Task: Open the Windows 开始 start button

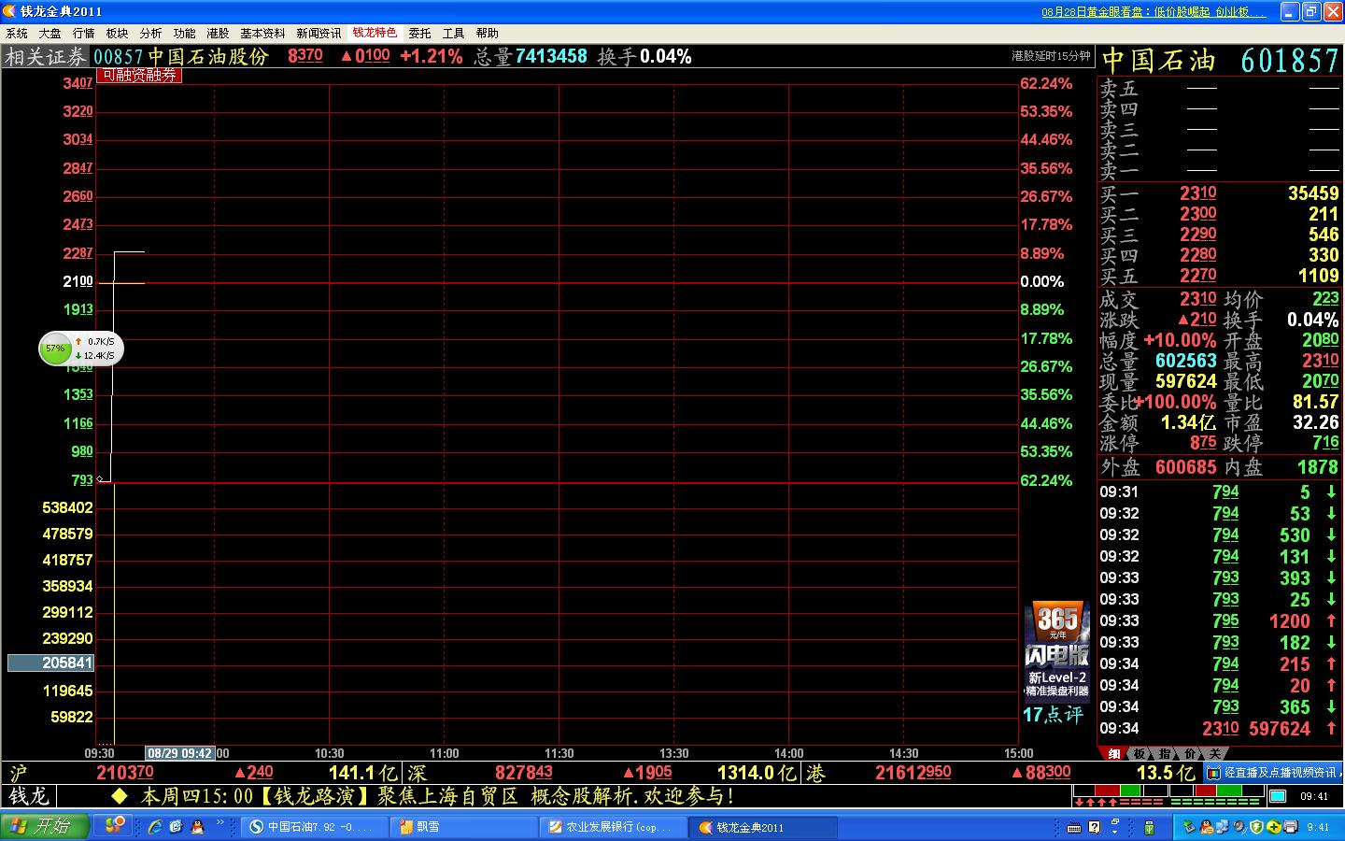Action: pos(44,826)
